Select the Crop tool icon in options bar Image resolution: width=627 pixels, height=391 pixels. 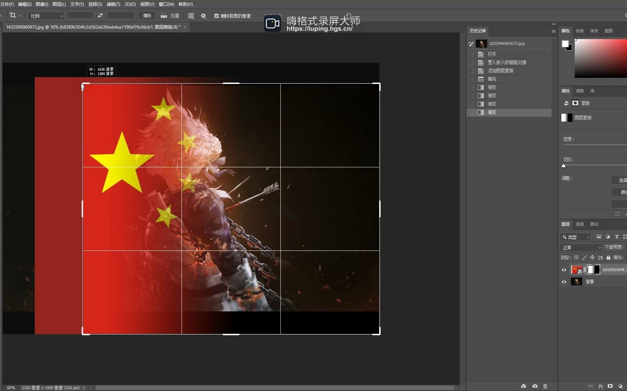tap(13, 16)
